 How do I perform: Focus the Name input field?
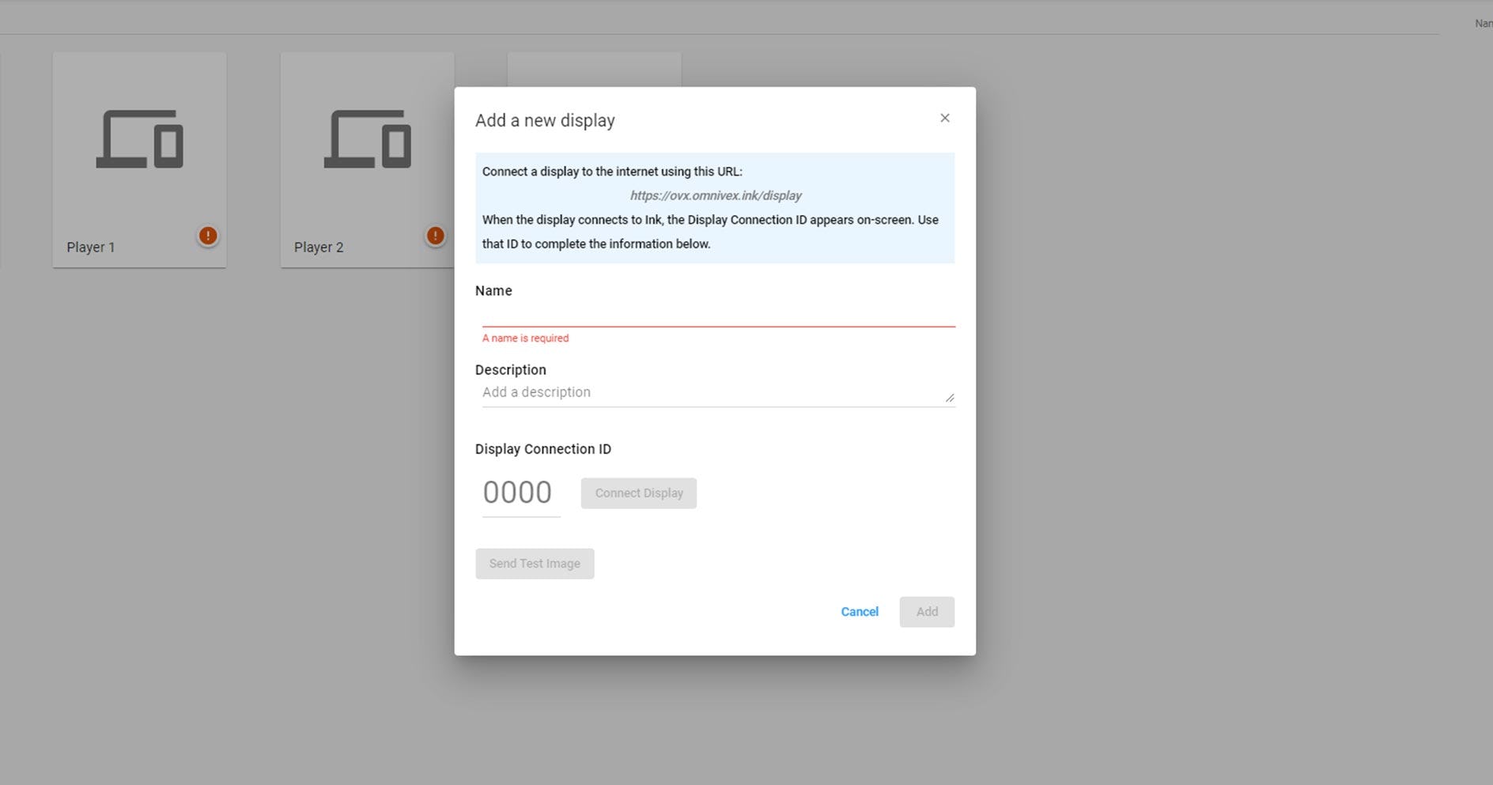point(718,313)
